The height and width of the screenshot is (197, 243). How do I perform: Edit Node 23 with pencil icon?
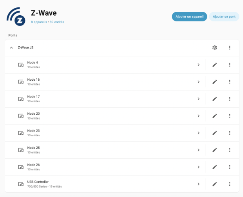[214, 133]
